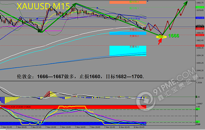This screenshot has width=205, height=130.
Task: Click the blue support zone rectangle
Action: (128, 33)
